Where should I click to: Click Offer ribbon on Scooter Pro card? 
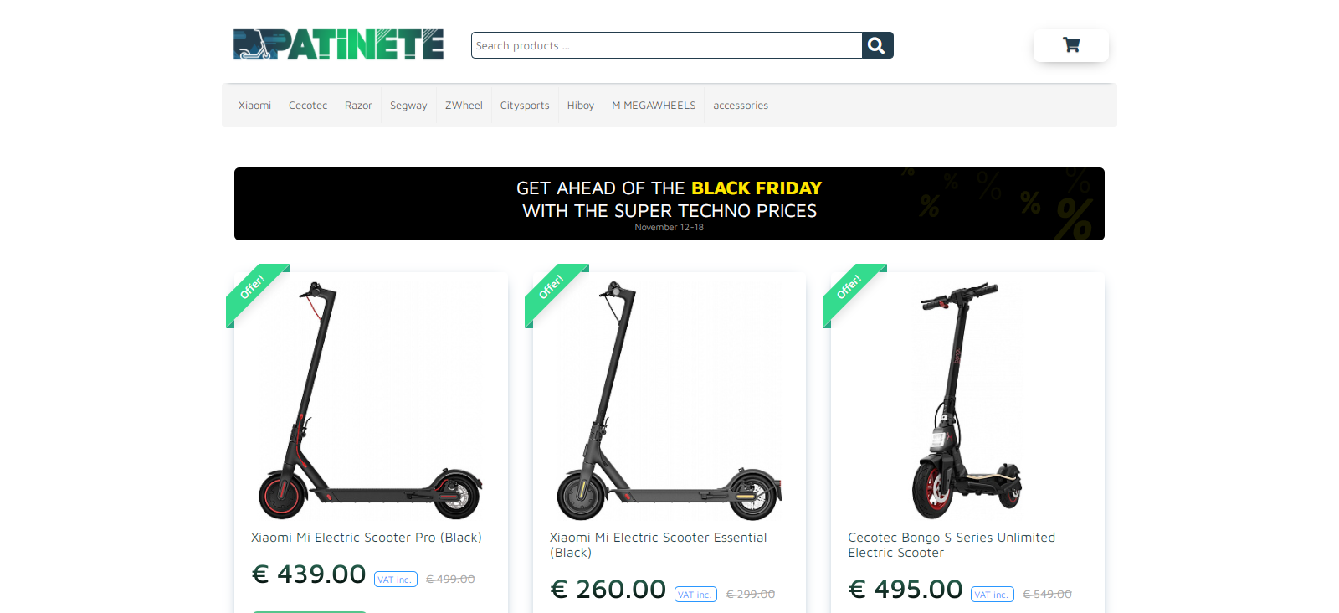pyautogui.click(x=256, y=294)
